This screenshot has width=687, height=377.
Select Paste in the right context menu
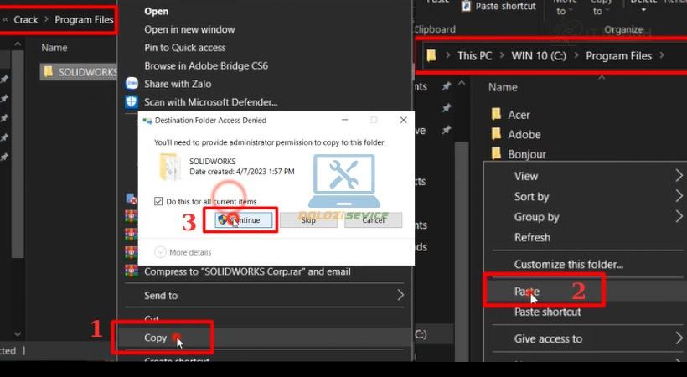click(x=526, y=292)
